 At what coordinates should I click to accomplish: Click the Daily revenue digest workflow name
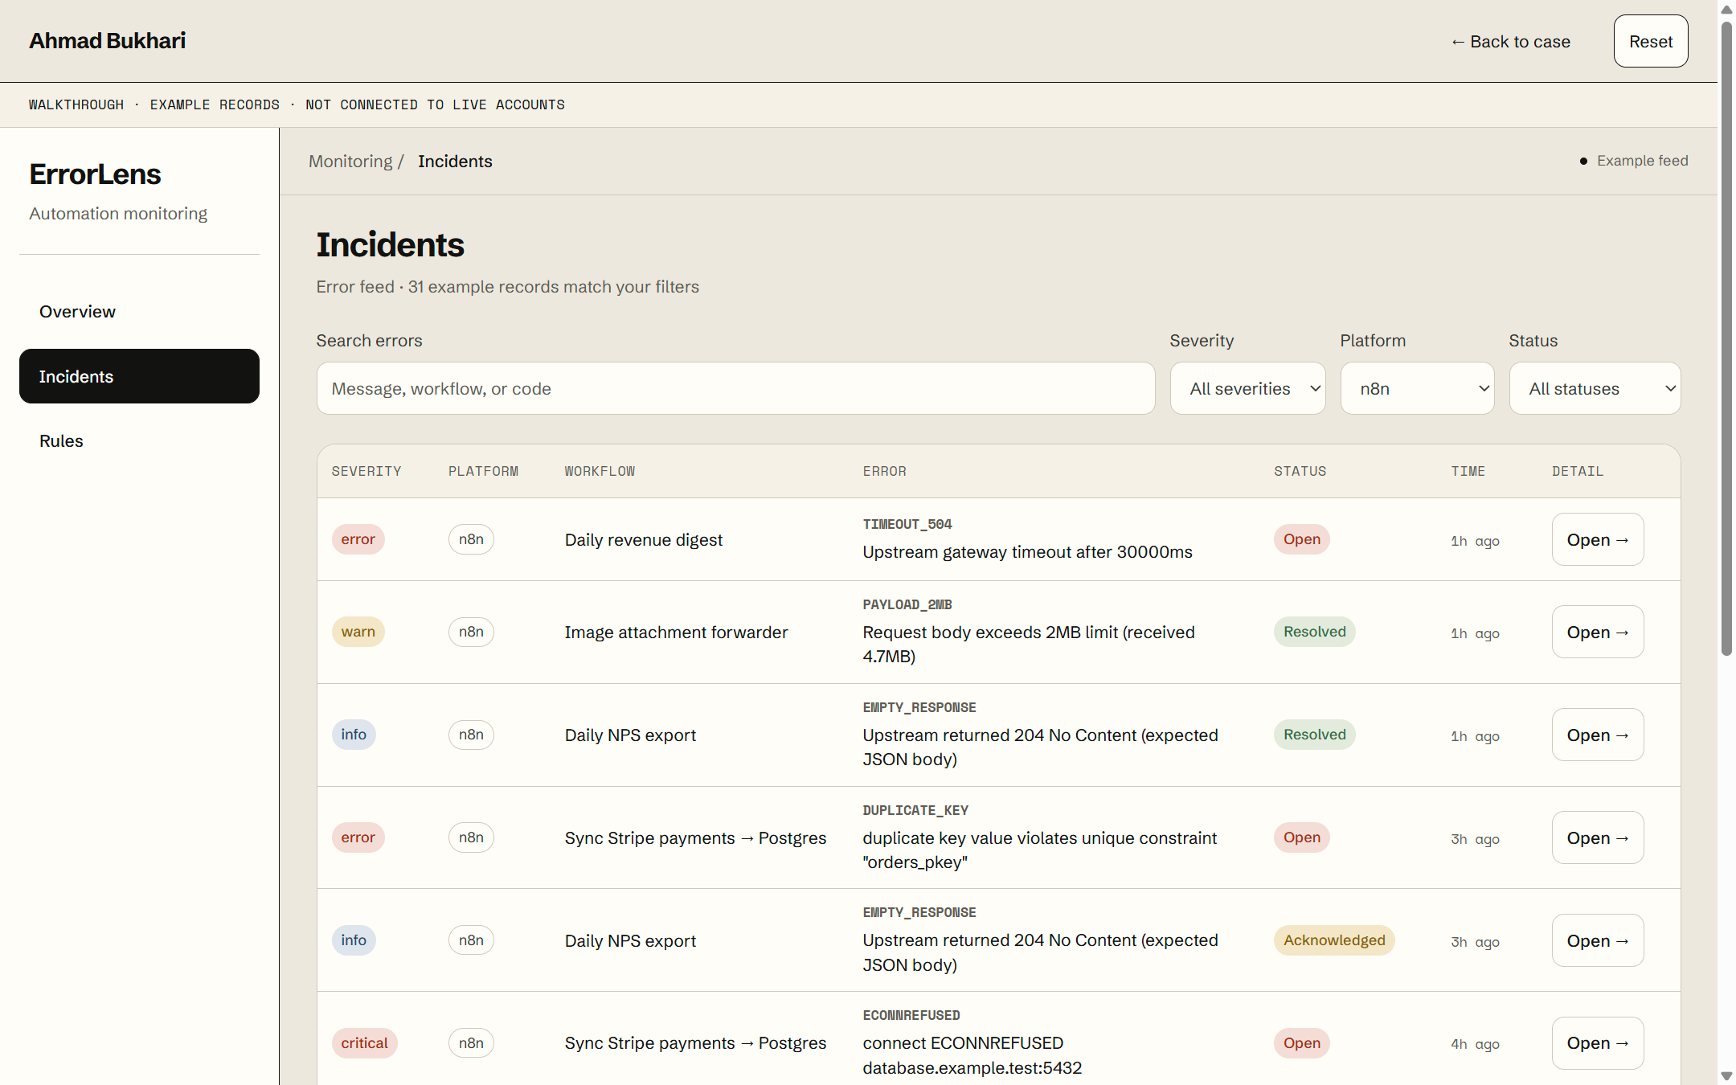pyautogui.click(x=644, y=540)
